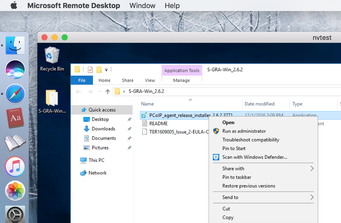Screen dimensions: 341x223
Task: Click the Application Tools contextual tab
Action: point(182,70)
